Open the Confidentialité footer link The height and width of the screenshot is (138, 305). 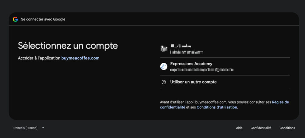[261, 128]
